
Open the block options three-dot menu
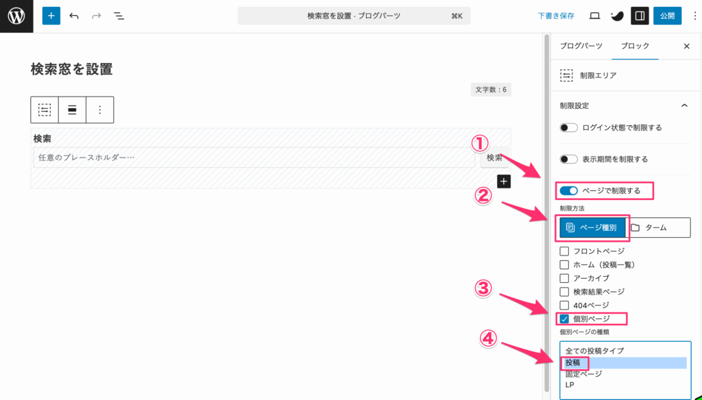pos(99,110)
